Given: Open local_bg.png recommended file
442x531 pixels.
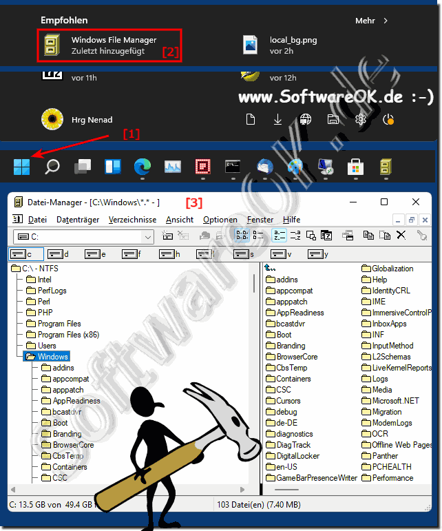Looking at the screenshot, I should 281,45.
